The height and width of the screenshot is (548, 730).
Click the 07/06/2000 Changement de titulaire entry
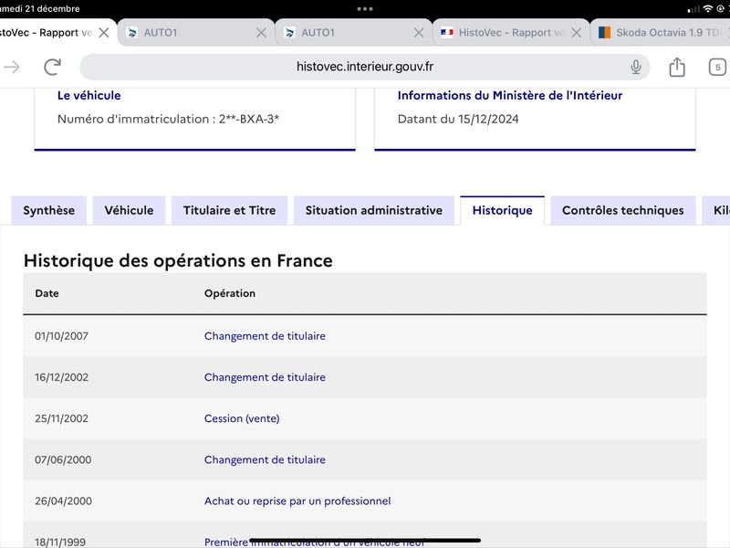265,459
